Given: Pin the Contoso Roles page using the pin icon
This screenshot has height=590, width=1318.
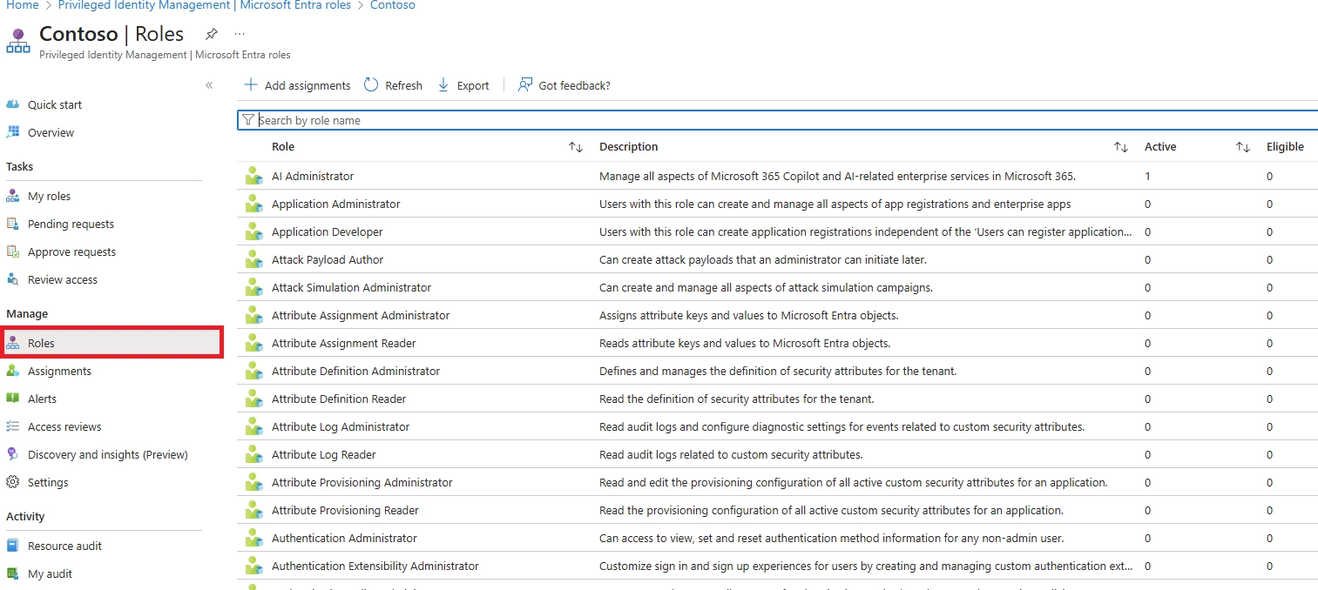Looking at the screenshot, I should (211, 34).
